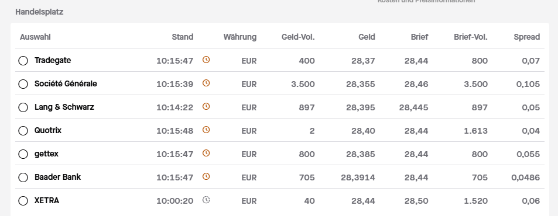558x216 pixels.
Task: Click Spread value 0,06
Action: [x=531, y=201]
